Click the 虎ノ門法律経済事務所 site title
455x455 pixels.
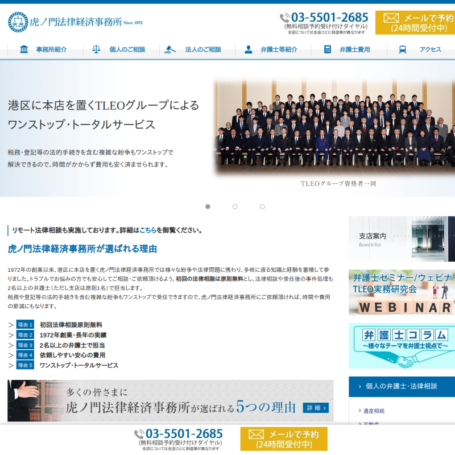[76, 22]
